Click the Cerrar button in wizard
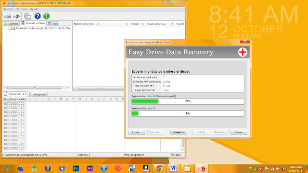The image size is (308, 173). [x=239, y=132]
